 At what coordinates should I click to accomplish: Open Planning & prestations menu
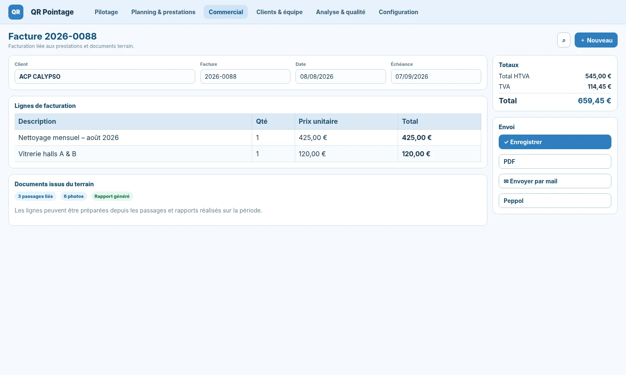click(163, 12)
